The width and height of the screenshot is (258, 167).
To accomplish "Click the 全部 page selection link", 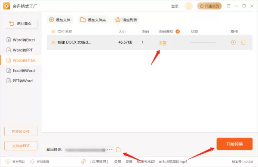I will click(163, 43).
